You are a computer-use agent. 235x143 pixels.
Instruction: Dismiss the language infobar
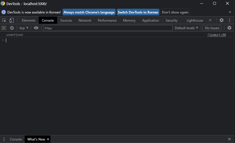230,12
